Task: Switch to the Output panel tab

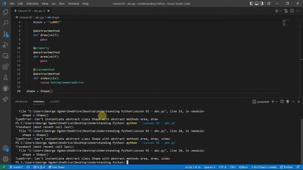Action: coord(55,102)
